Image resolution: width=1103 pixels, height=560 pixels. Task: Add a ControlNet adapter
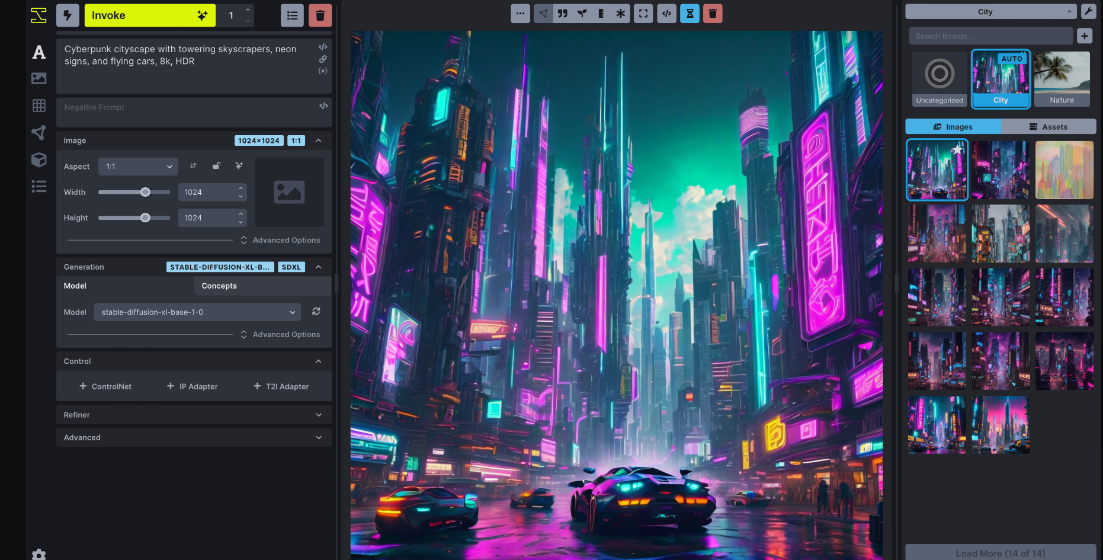(105, 386)
